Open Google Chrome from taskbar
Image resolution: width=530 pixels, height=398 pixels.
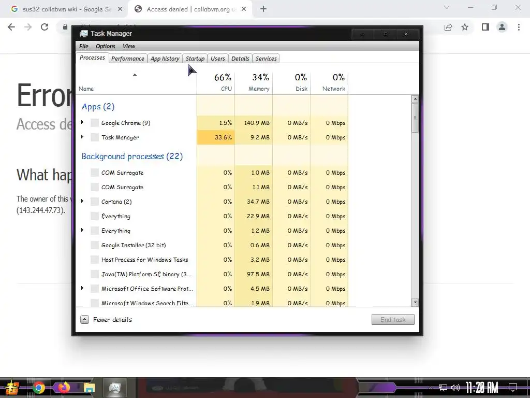(38, 388)
